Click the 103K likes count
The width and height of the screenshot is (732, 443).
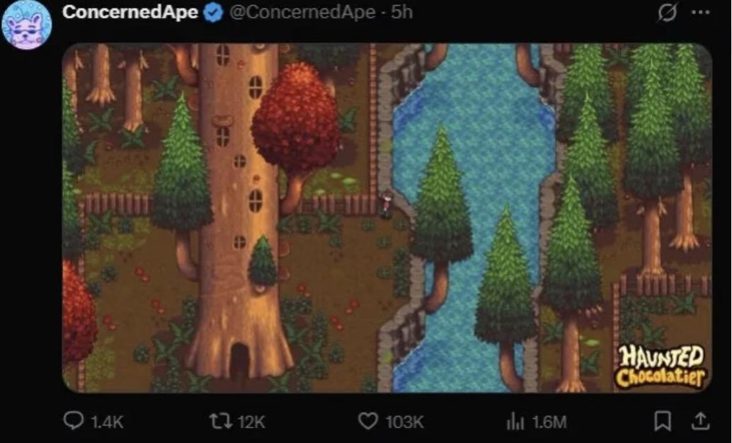404,422
